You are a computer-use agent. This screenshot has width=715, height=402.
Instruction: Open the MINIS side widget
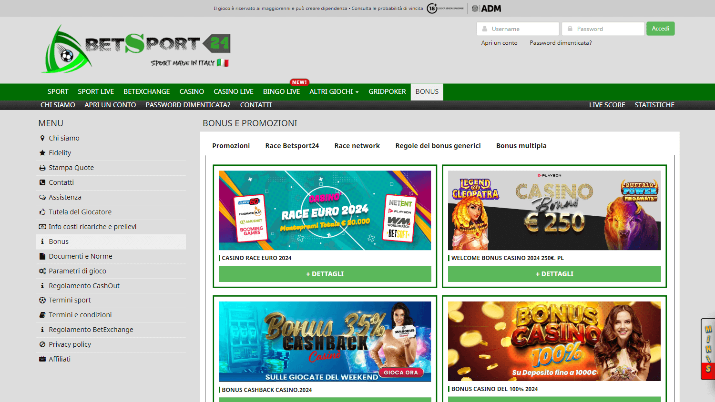pos(708,349)
